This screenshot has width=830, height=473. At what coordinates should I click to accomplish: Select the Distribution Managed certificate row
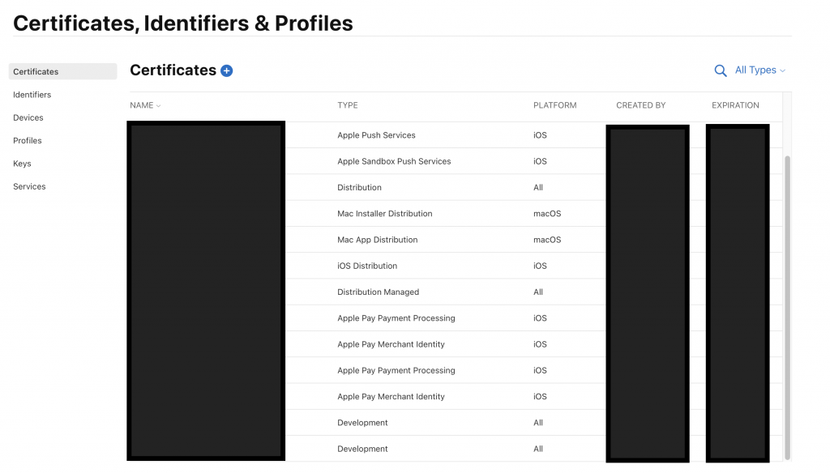click(379, 292)
